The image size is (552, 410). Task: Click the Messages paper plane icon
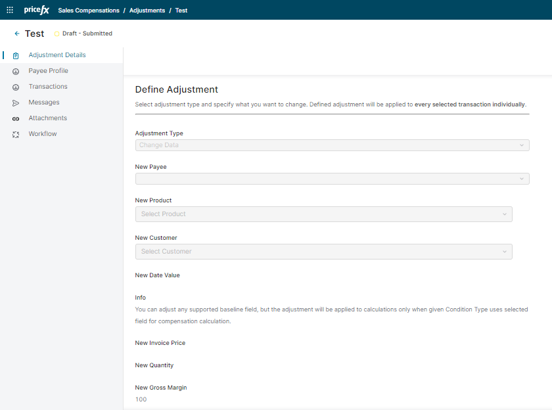16,103
